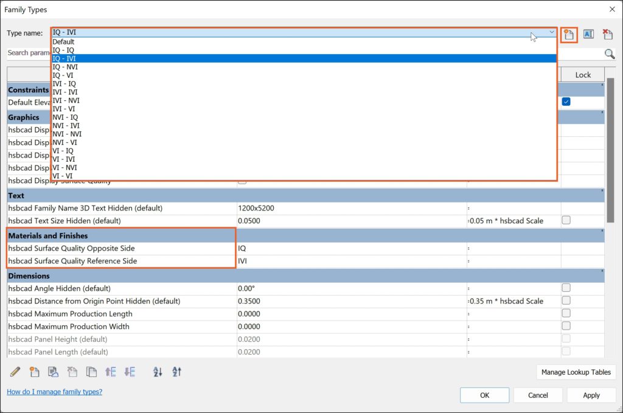Image resolution: width=623 pixels, height=413 pixels.
Task: Click the Move Parameter Down icon
Action: tap(130, 372)
